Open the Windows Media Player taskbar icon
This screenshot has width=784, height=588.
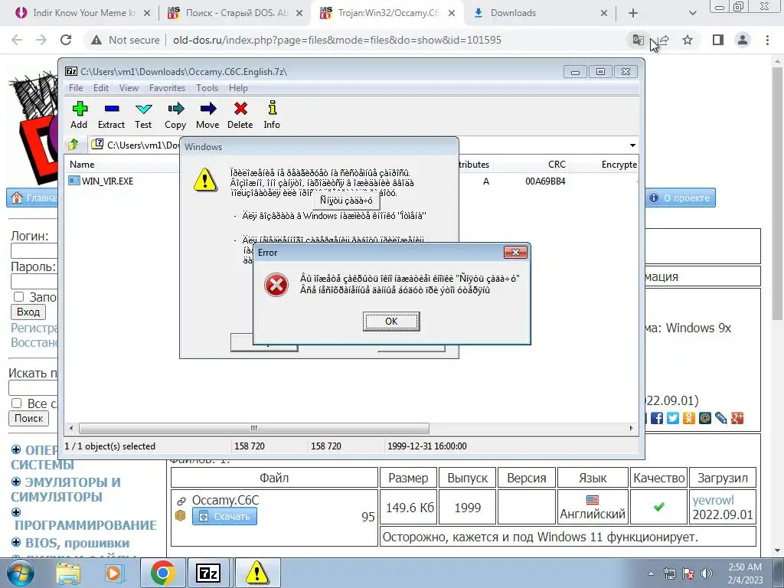[x=114, y=573]
